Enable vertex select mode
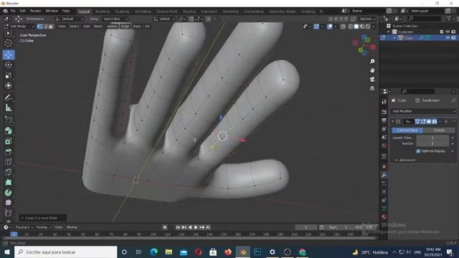The height and width of the screenshot is (258, 459). point(40,27)
